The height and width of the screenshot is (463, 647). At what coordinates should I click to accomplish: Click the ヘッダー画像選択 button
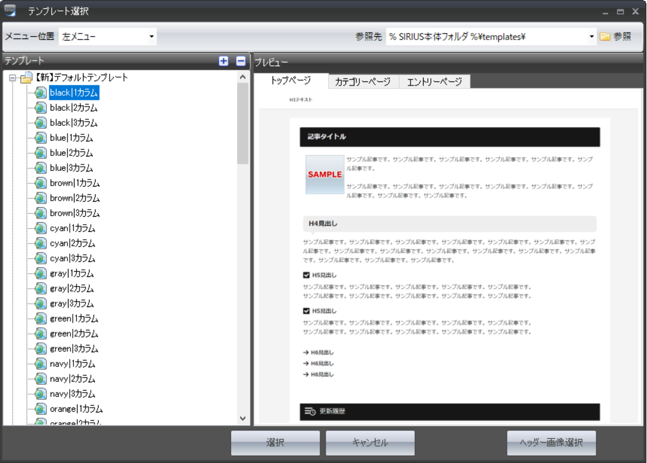coord(551,443)
